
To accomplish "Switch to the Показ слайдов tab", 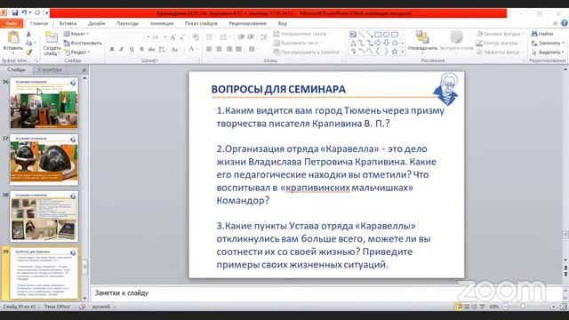I will 201,23.
